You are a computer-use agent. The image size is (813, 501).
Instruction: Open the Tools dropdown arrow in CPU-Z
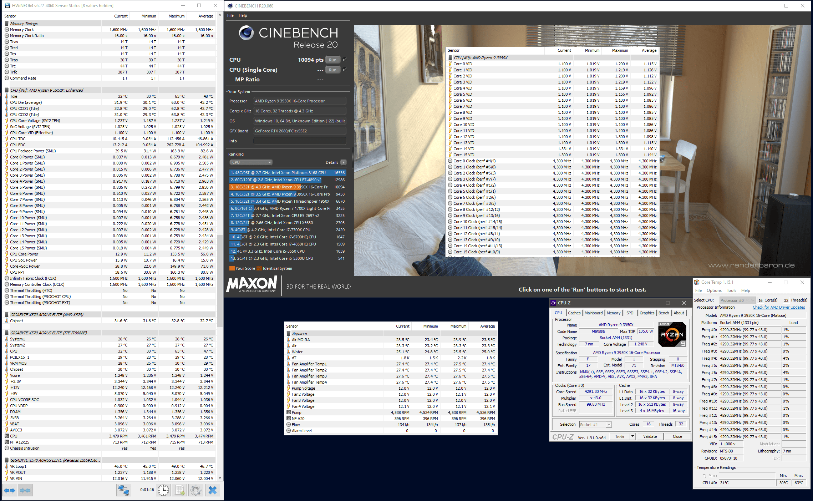632,436
